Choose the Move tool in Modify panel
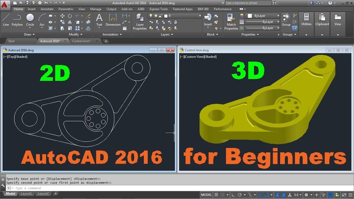354x199 pixels. click(x=63, y=16)
